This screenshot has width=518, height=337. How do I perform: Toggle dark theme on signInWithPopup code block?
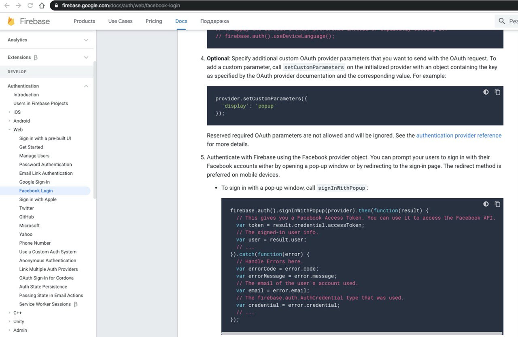(486, 204)
